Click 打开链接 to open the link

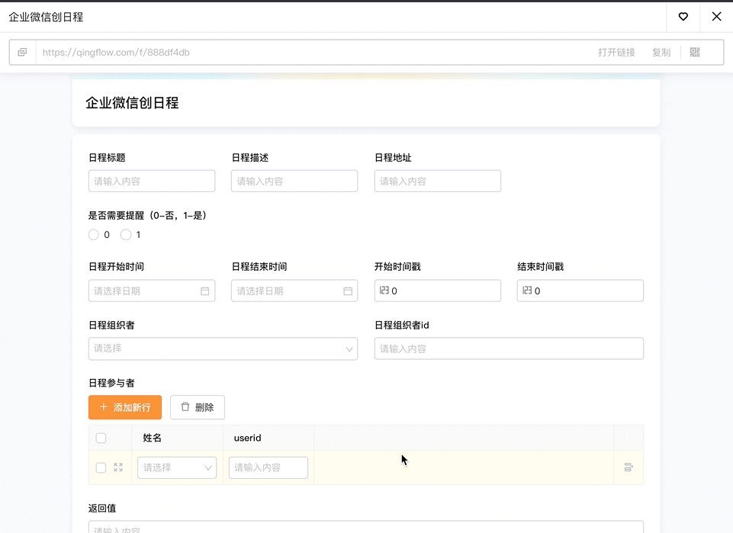click(616, 53)
